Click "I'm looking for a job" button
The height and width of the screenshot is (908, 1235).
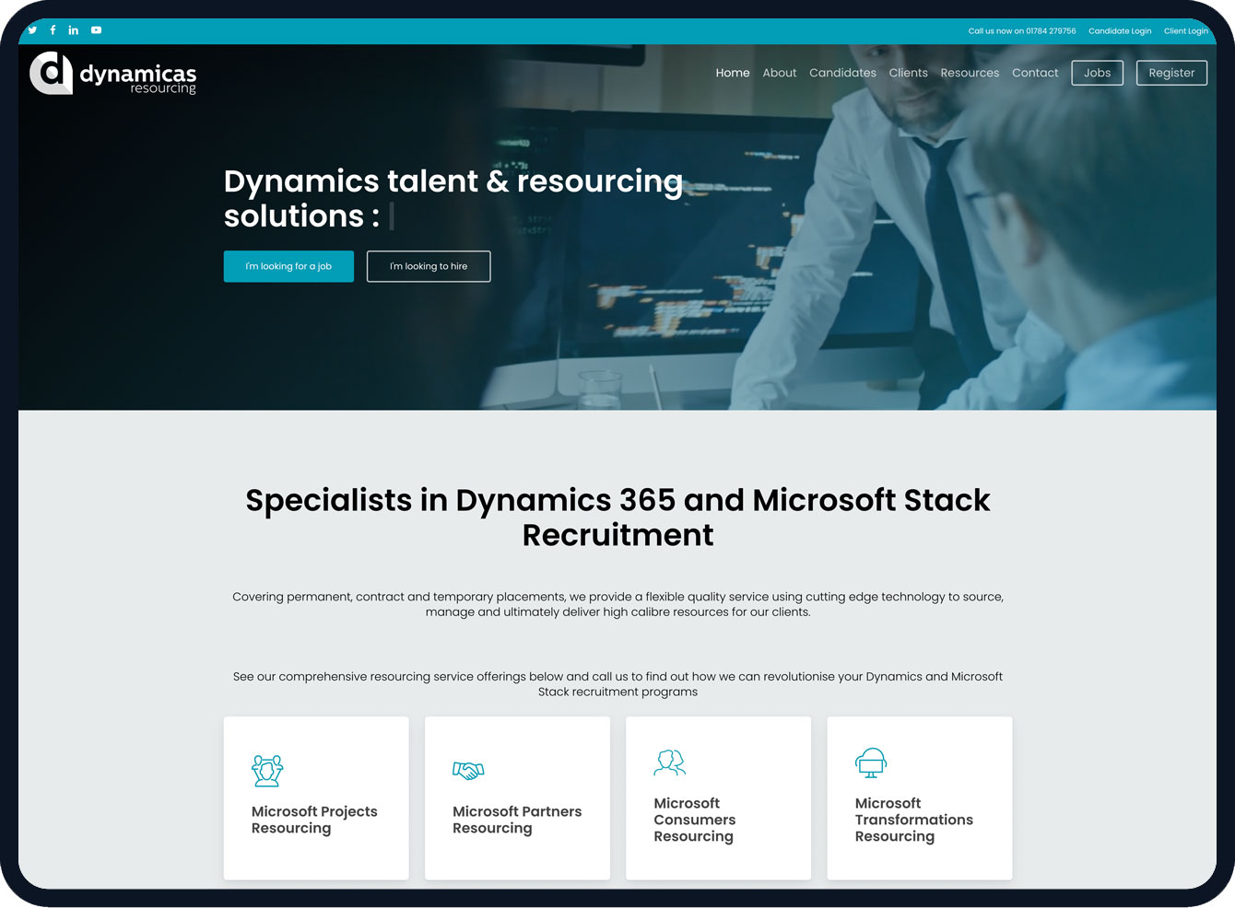point(288,266)
